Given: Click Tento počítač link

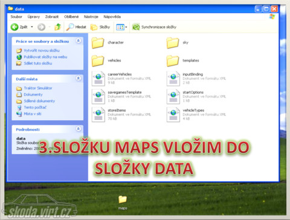Looking at the screenshot, I should tap(35, 108).
